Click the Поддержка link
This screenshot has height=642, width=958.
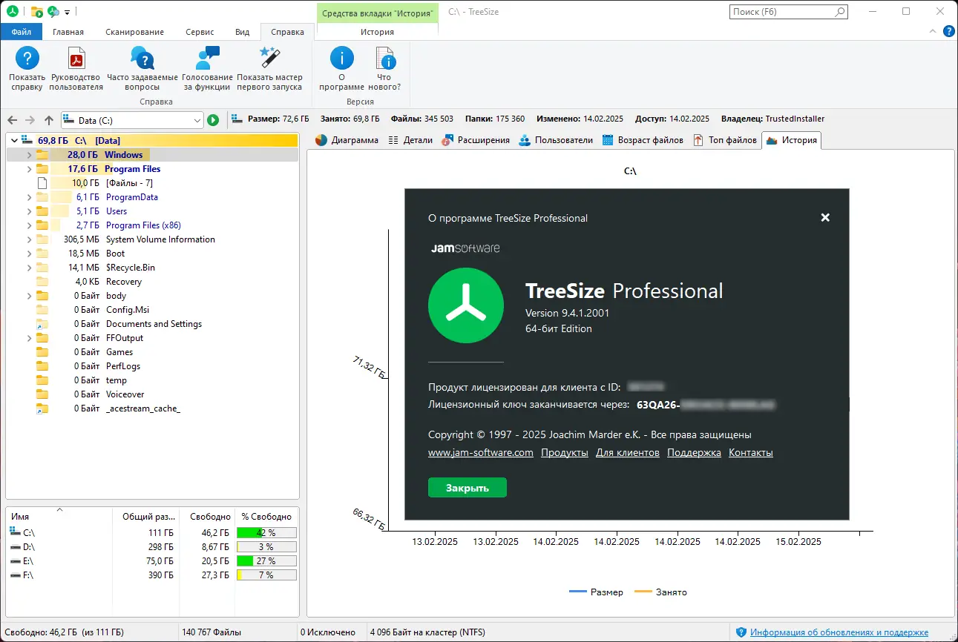[x=694, y=453]
